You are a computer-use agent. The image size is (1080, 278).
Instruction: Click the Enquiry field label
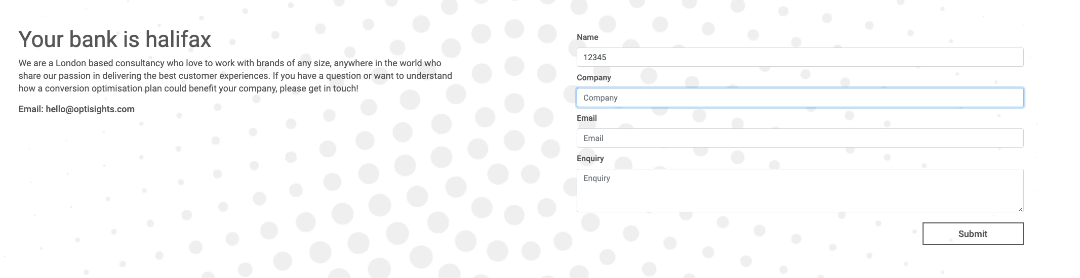click(590, 159)
